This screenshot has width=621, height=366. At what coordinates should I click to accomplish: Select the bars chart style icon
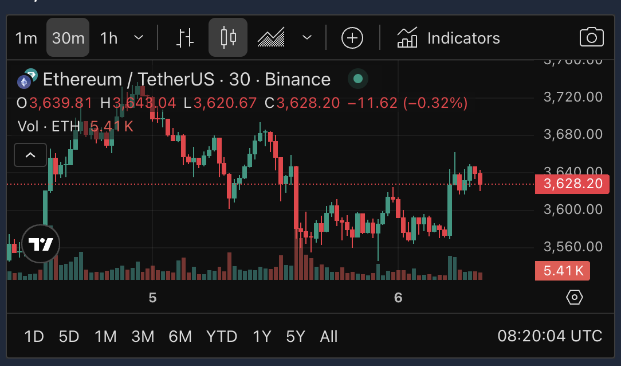184,38
